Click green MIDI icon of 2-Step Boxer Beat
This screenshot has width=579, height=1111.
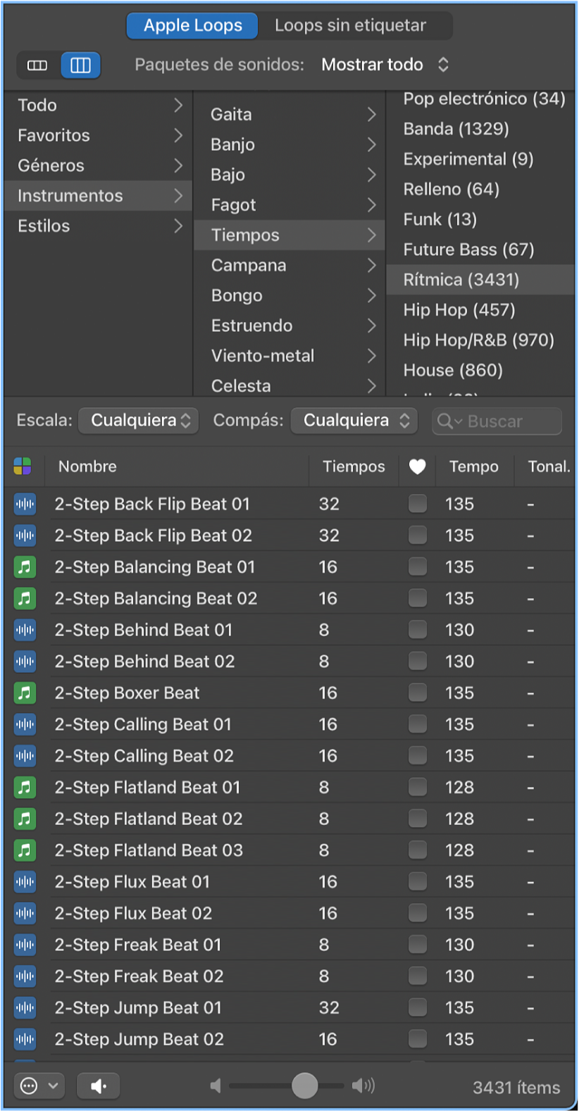point(25,693)
